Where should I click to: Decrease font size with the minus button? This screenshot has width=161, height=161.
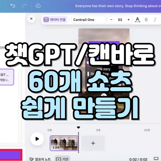(x=111, y=20)
